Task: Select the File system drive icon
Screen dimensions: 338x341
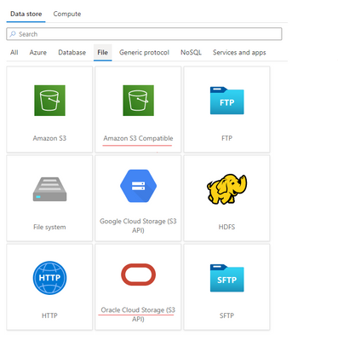Action: coord(49,189)
